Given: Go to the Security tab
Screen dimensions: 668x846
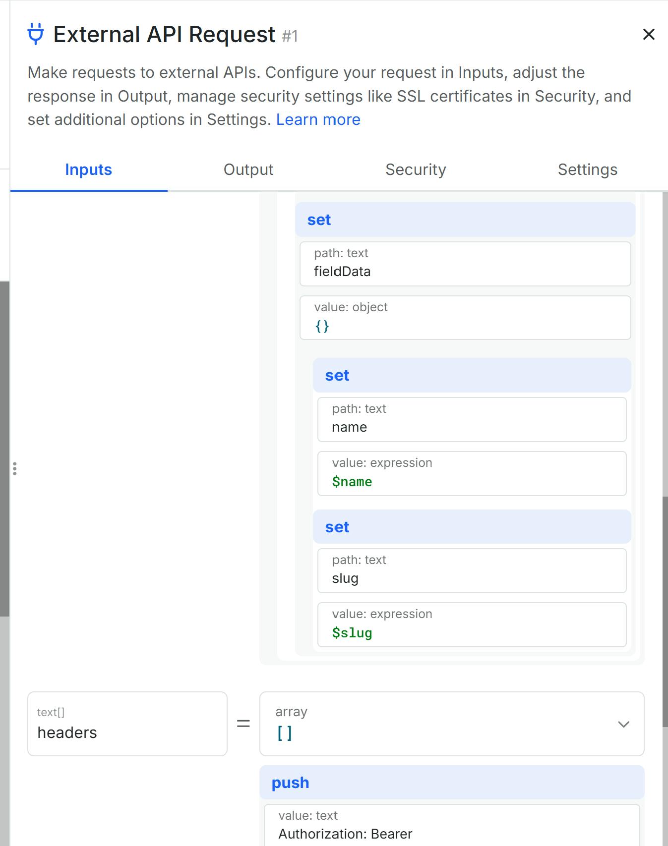Looking at the screenshot, I should point(416,169).
